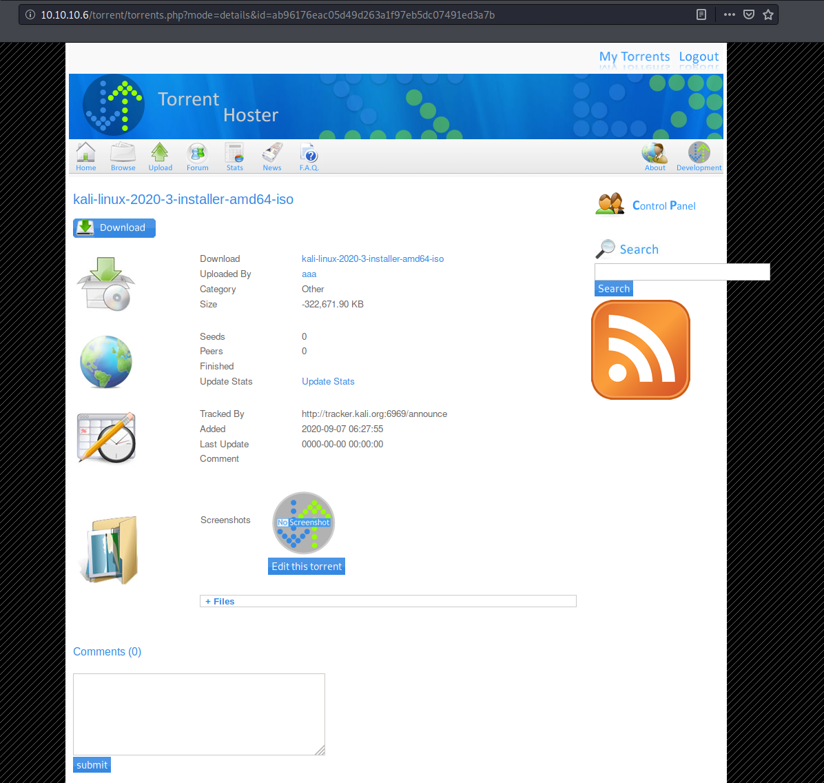The image size is (824, 783).
Task: Click the torrent title heading link
Action: pos(183,199)
